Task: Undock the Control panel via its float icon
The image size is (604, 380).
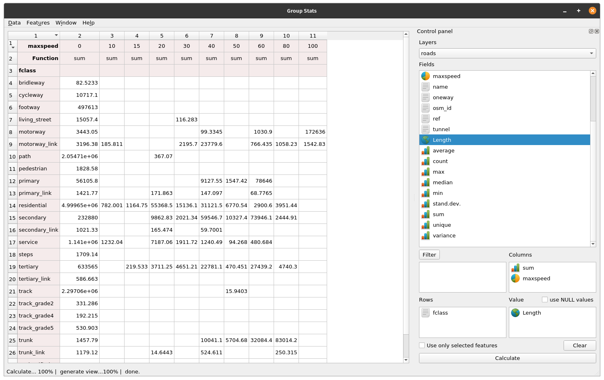Action: [591, 31]
